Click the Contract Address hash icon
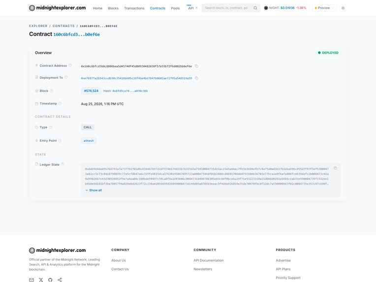Viewport: 376px width, 282px height. [36, 65]
